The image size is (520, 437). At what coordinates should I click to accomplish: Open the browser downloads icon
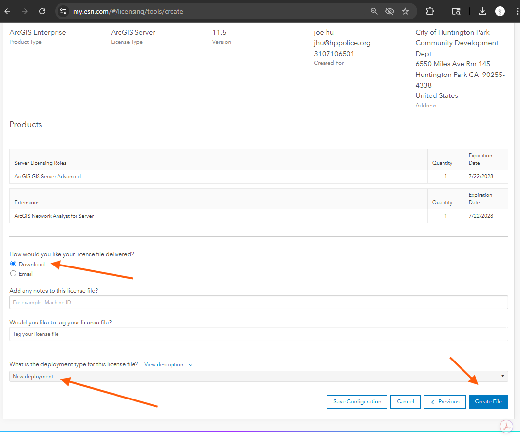pyautogui.click(x=482, y=11)
